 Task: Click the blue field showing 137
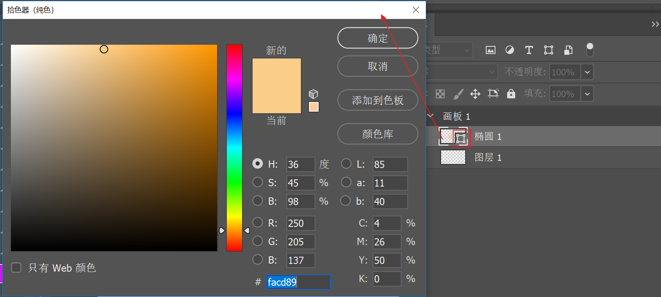[x=300, y=260]
